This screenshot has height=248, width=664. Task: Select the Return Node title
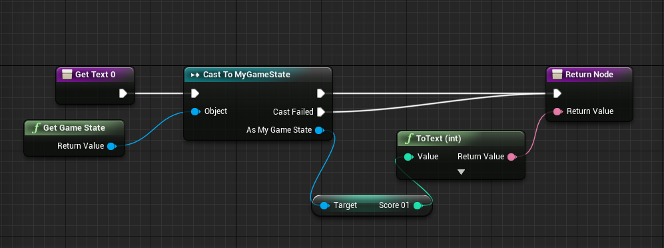[x=589, y=75]
